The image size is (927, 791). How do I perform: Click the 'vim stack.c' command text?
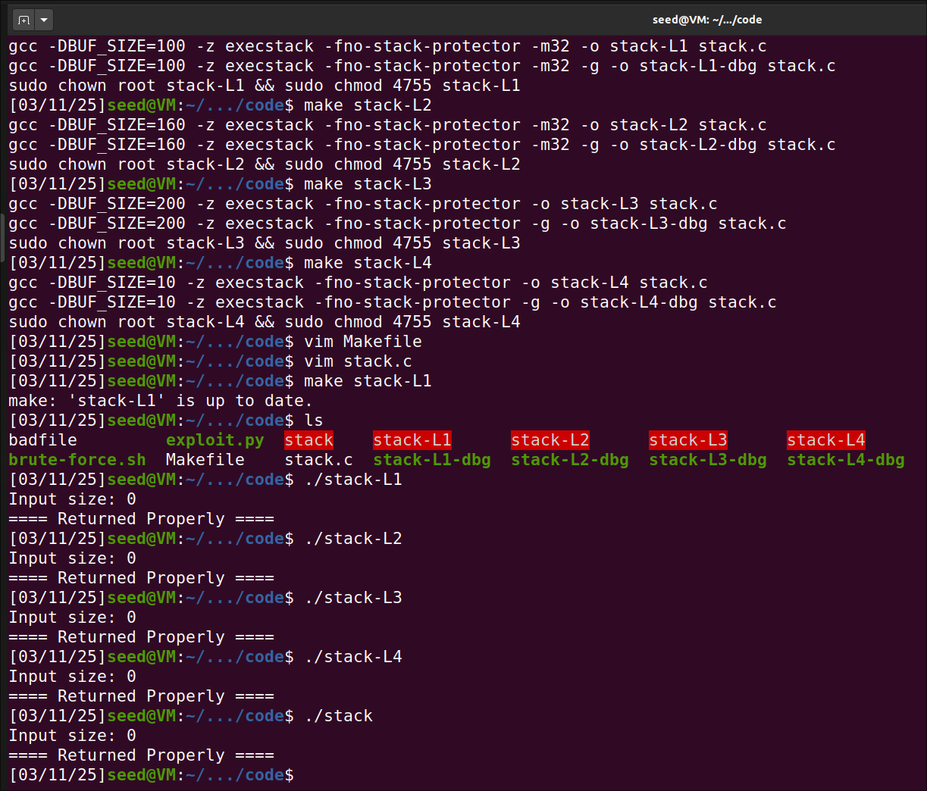tap(358, 361)
